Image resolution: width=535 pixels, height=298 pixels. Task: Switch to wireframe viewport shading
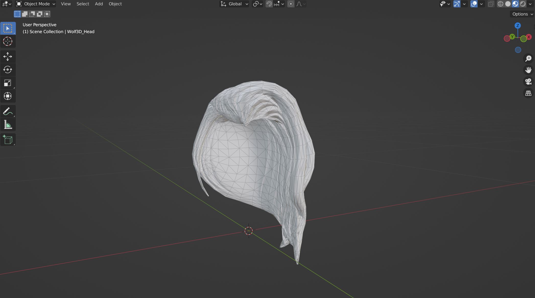501,4
